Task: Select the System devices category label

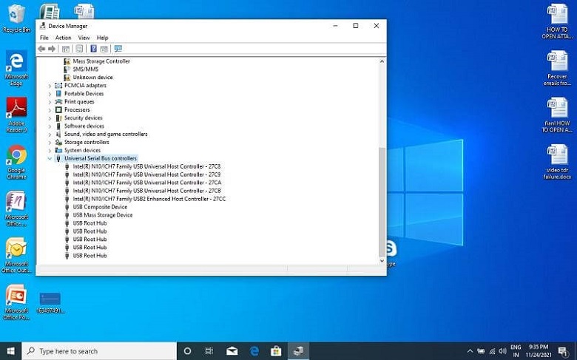Action: pos(82,150)
